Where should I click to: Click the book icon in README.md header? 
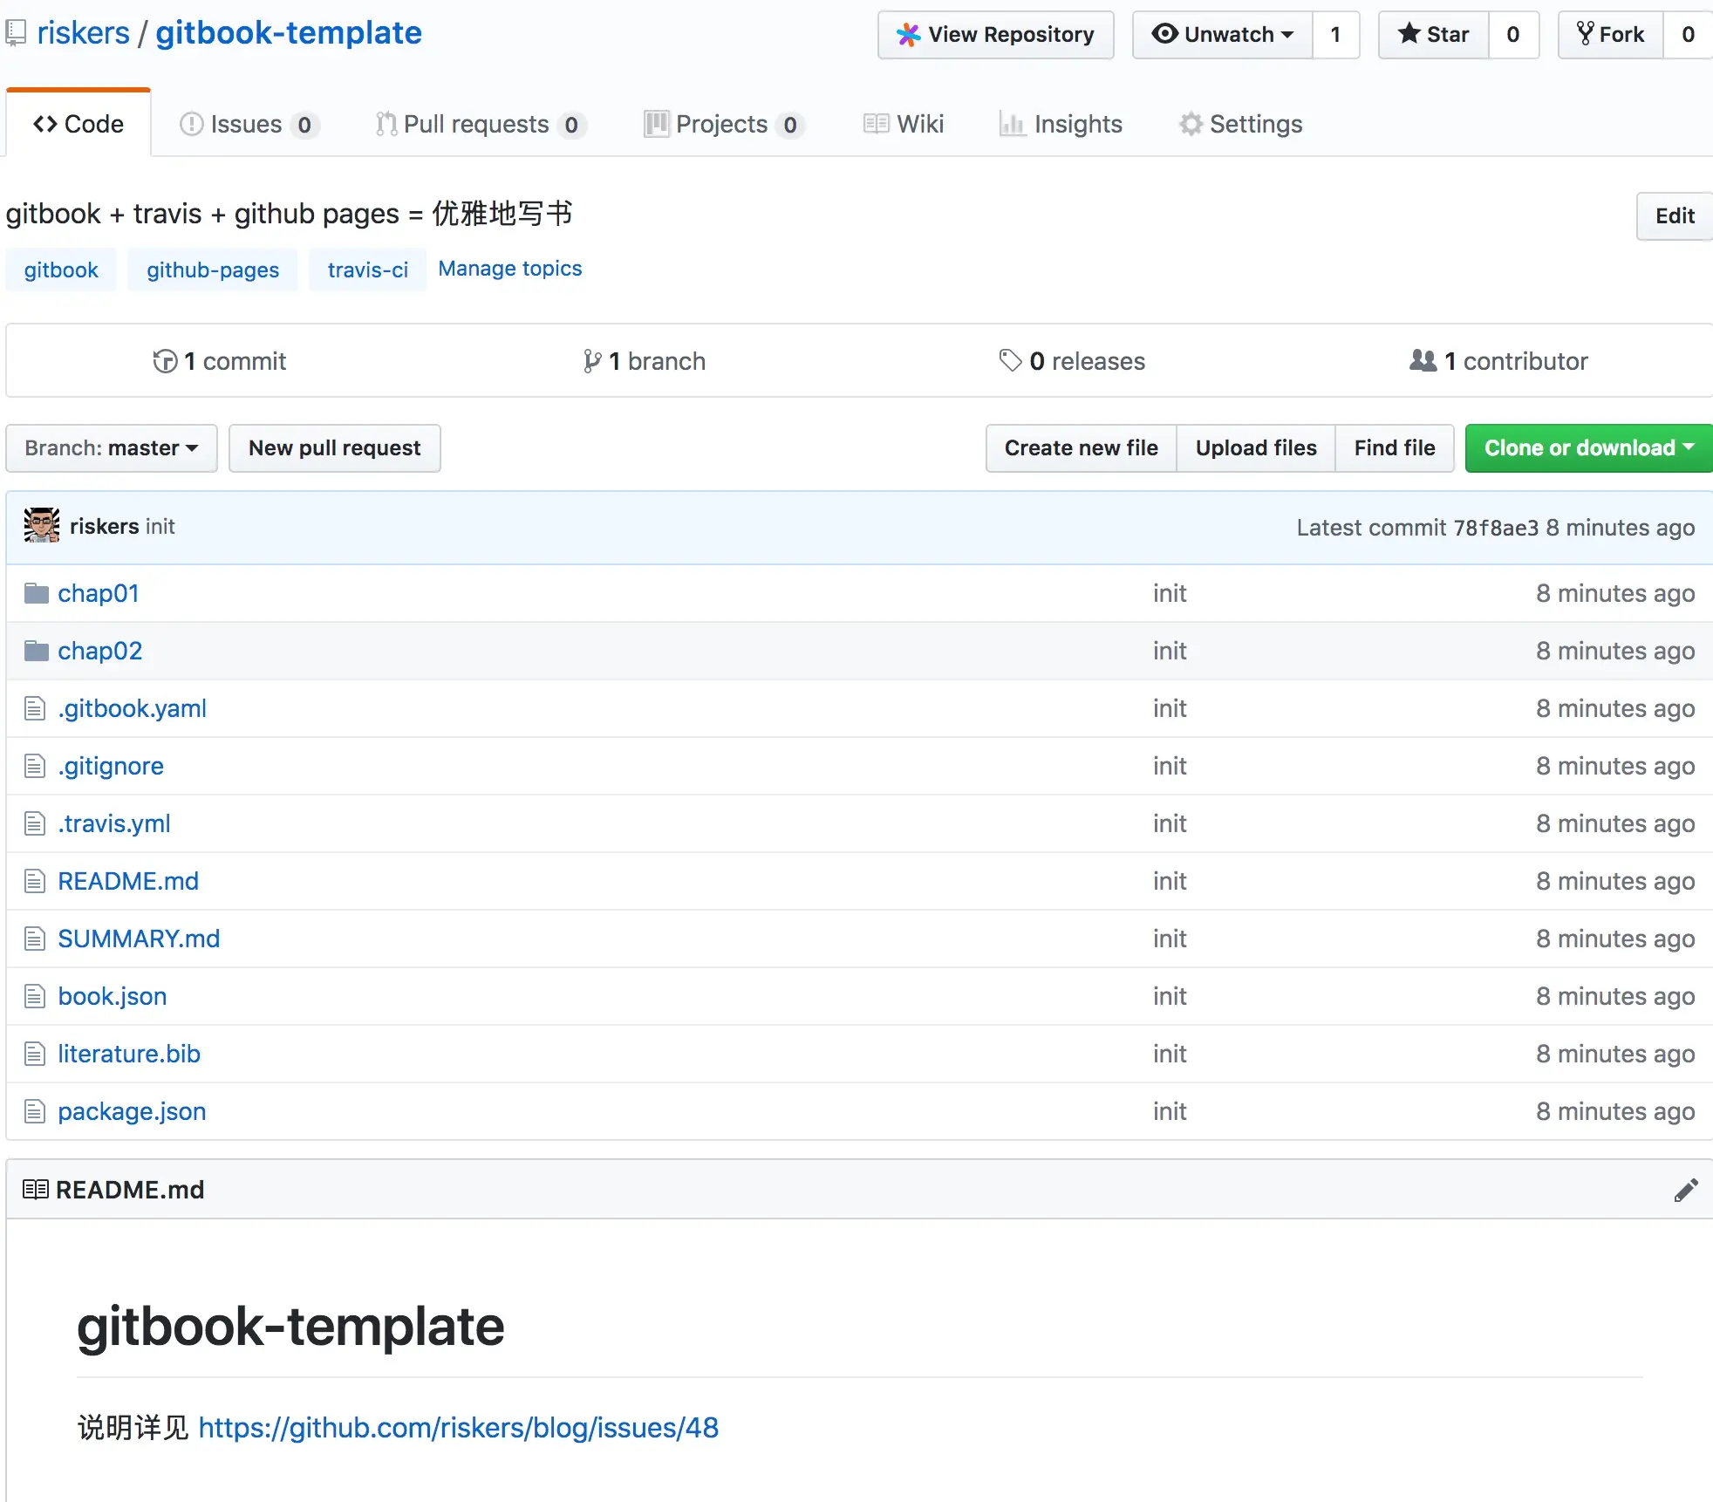pyautogui.click(x=35, y=1190)
